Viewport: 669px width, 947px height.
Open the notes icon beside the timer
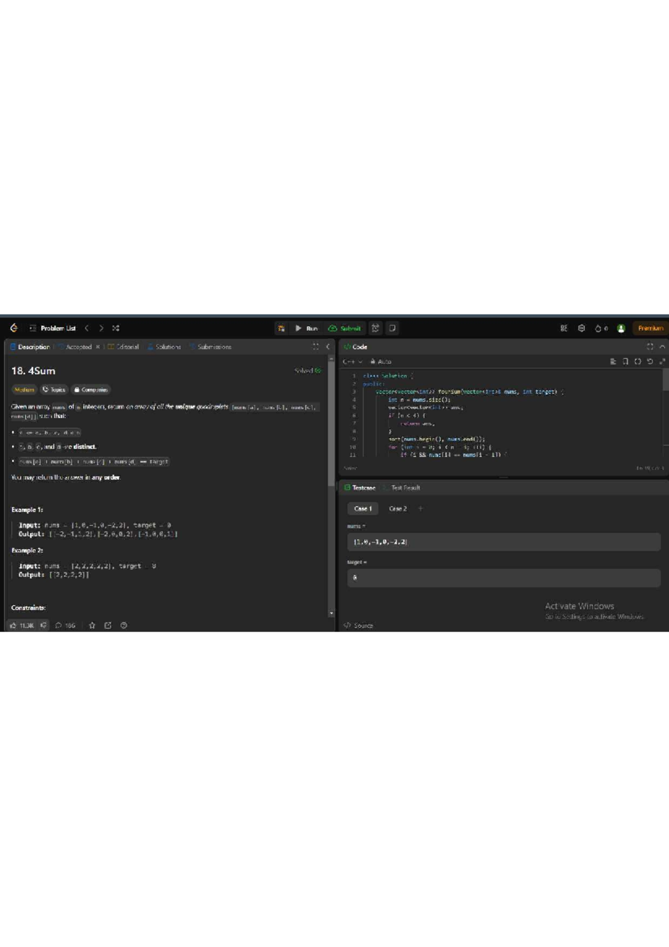click(x=392, y=328)
